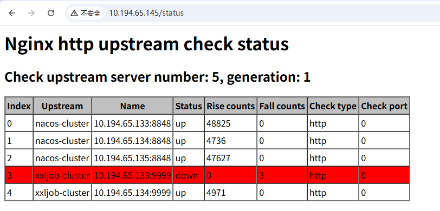Image resolution: width=440 pixels, height=211 pixels.
Task: Select the 'Check upstream server number: 5' subheading
Action: [112, 77]
